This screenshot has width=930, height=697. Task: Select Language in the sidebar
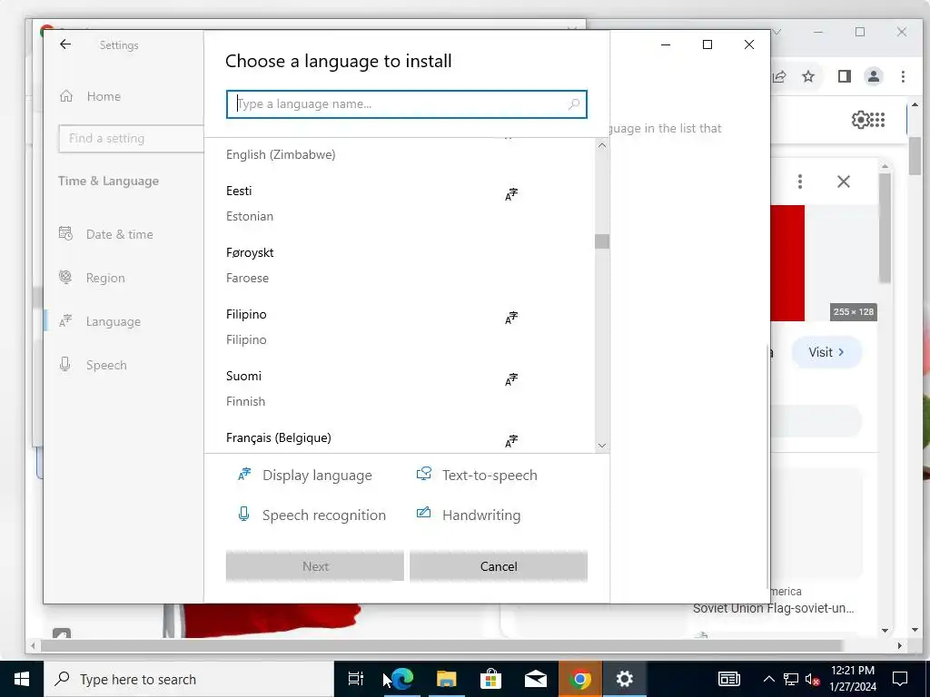coord(113,321)
